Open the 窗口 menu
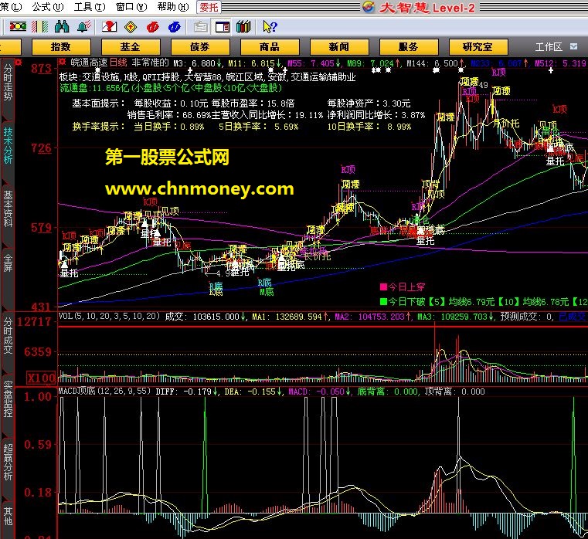This screenshot has width=588, height=539. pos(131,7)
